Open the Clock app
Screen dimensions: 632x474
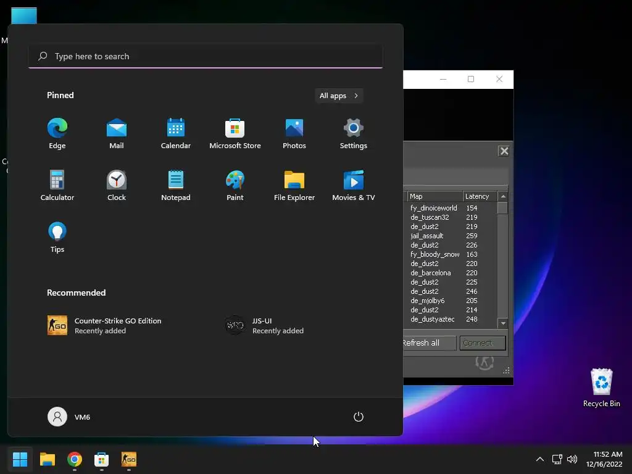117,185
